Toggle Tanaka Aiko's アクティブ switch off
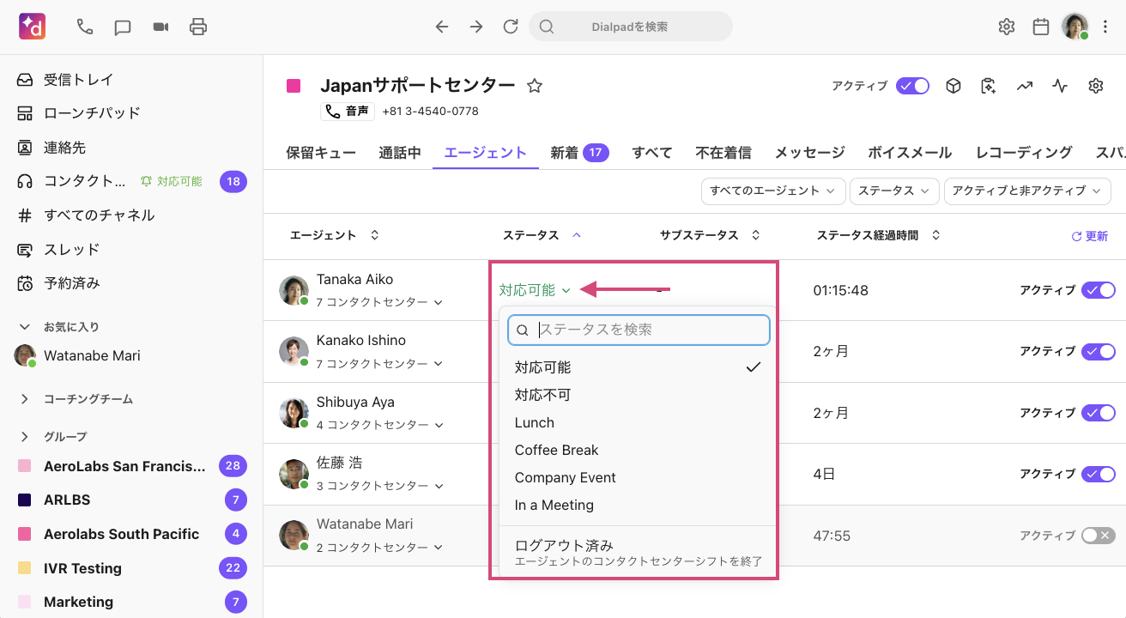The width and height of the screenshot is (1126, 618). click(x=1098, y=290)
